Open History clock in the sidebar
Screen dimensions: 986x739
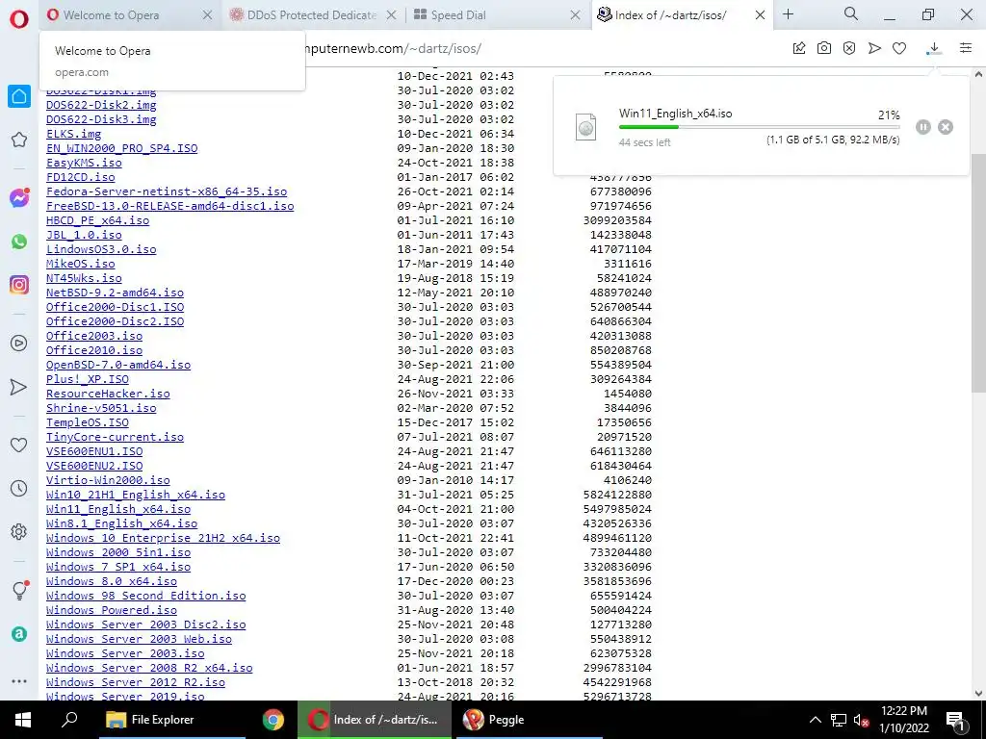pyautogui.click(x=19, y=488)
